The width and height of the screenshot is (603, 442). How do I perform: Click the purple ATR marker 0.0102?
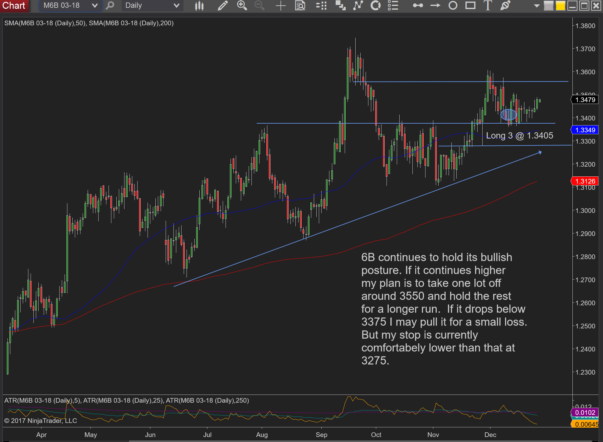coord(585,413)
